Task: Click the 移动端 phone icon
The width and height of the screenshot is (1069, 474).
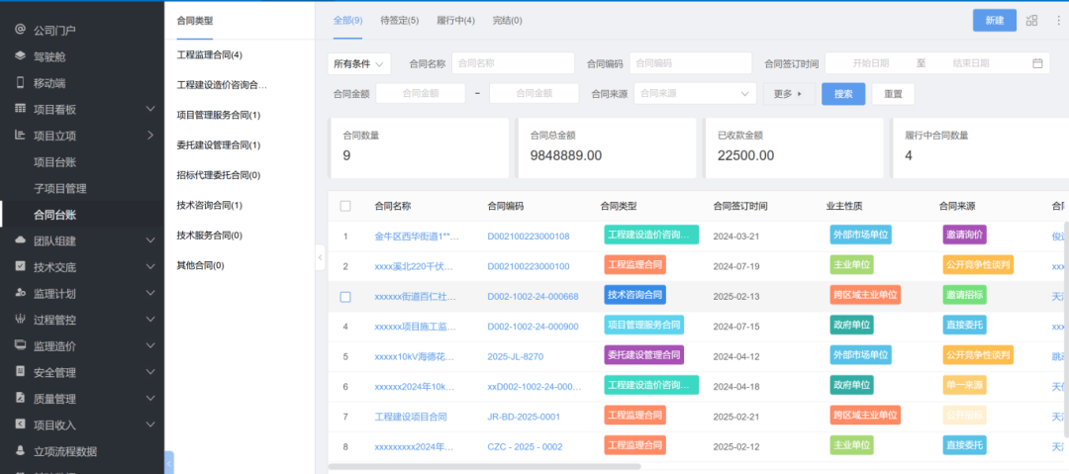Action: pos(20,83)
